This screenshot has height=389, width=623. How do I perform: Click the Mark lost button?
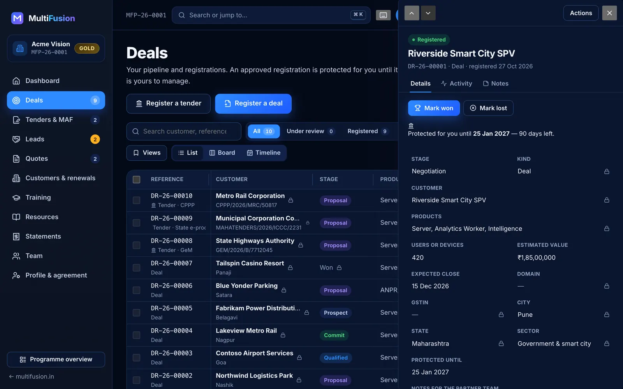pyautogui.click(x=488, y=108)
